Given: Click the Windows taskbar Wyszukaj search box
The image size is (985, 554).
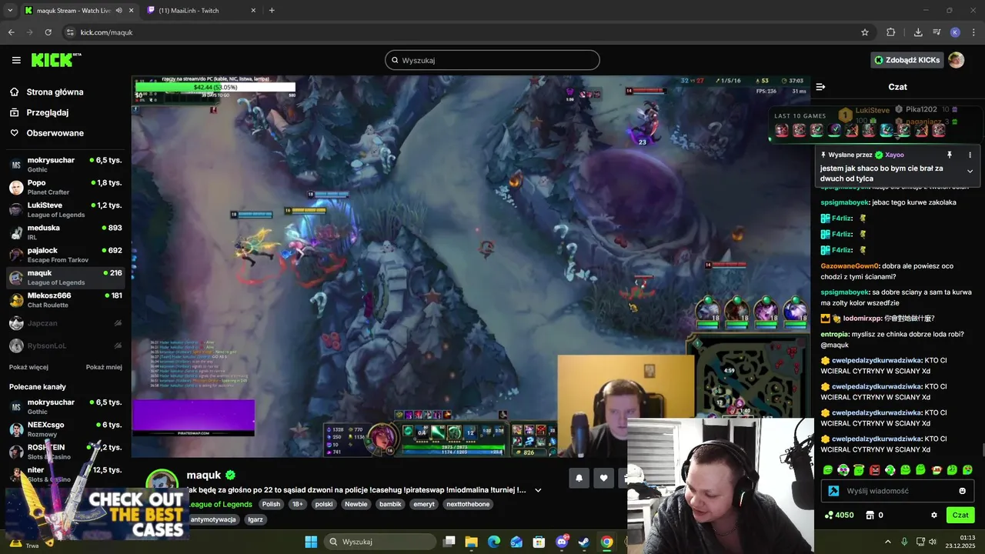Looking at the screenshot, I should [x=380, y=542].
